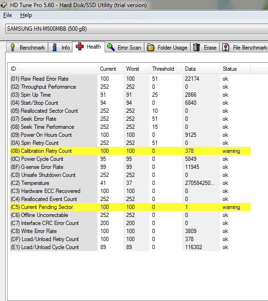Select the (C3) Hardware ECC Recovered row
Image resolution: width=268 pixels, height=301 pixels.
(x=130, y=191)
